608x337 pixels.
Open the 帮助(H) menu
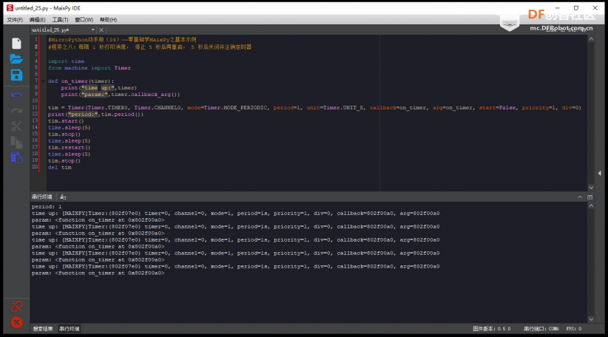(x=108, y=20)
